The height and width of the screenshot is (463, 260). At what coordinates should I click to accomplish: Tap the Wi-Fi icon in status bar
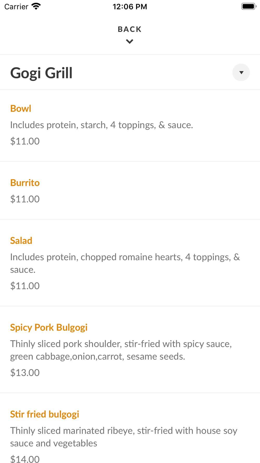point(36,6)
